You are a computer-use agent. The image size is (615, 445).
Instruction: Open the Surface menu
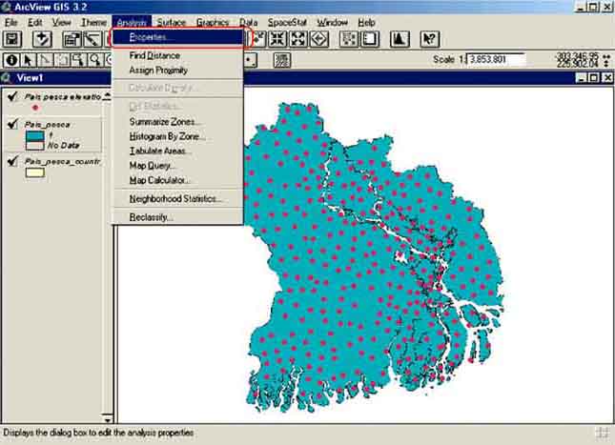tap(172, 22)
